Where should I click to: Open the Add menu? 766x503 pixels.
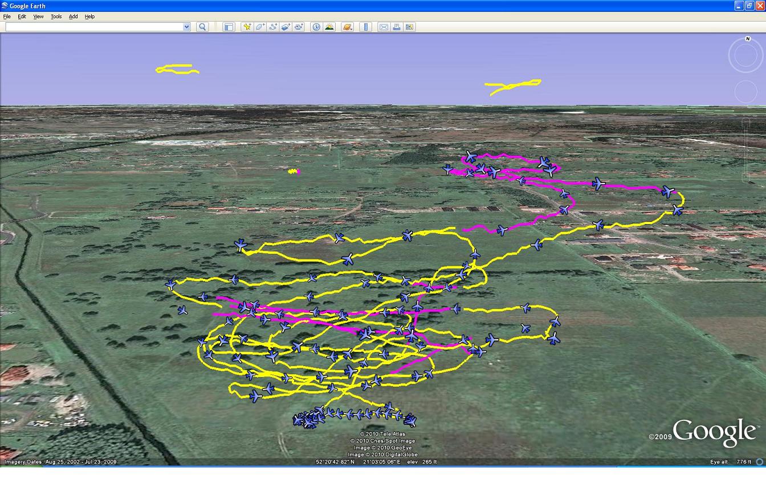[x=73, y=17]
